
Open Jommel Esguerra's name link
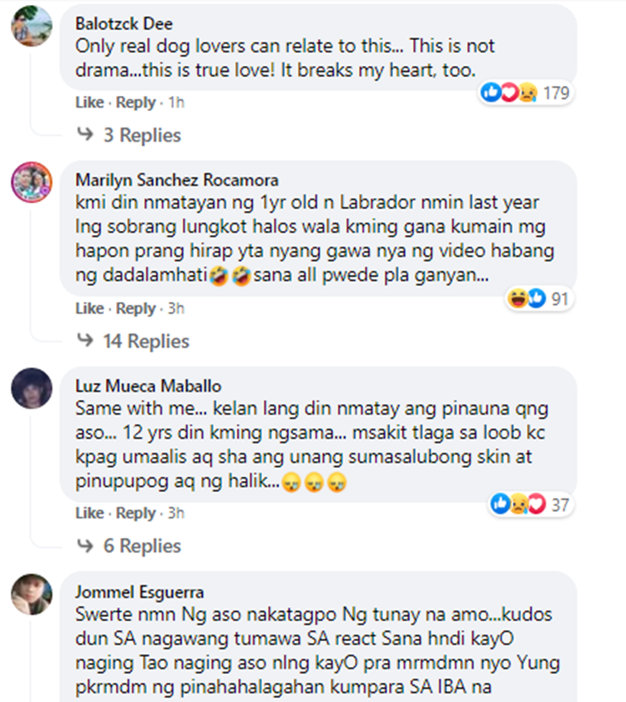click(139, 592)
